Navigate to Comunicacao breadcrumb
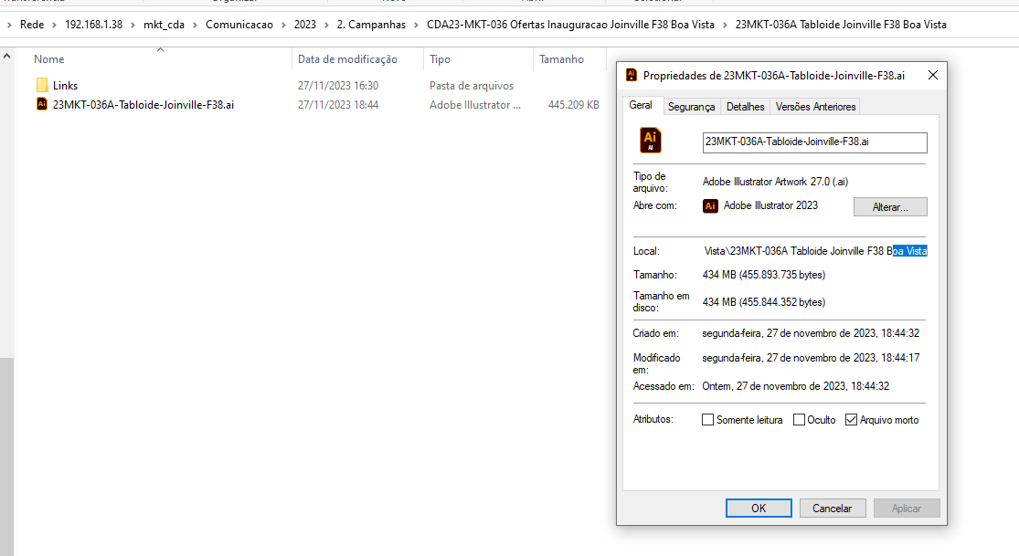 point(239,25)
